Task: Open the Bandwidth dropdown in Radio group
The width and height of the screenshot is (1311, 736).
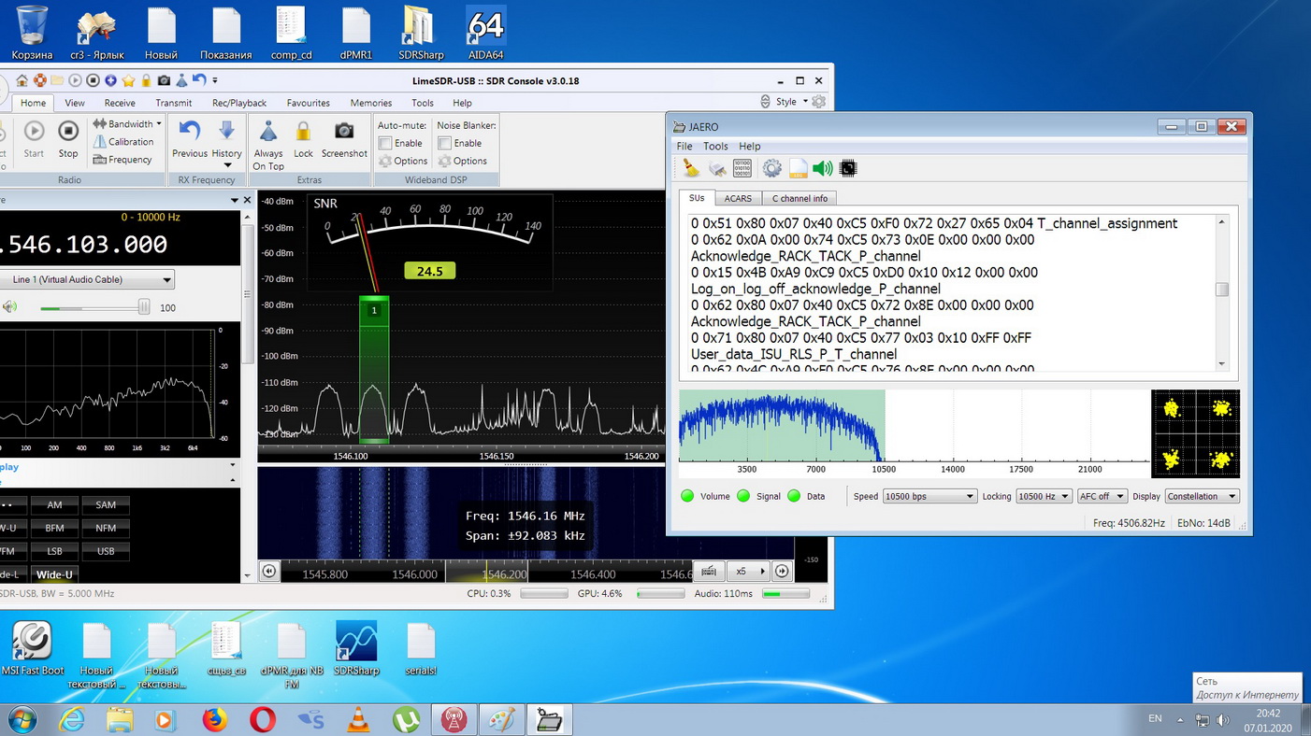Action: (127, 123)
